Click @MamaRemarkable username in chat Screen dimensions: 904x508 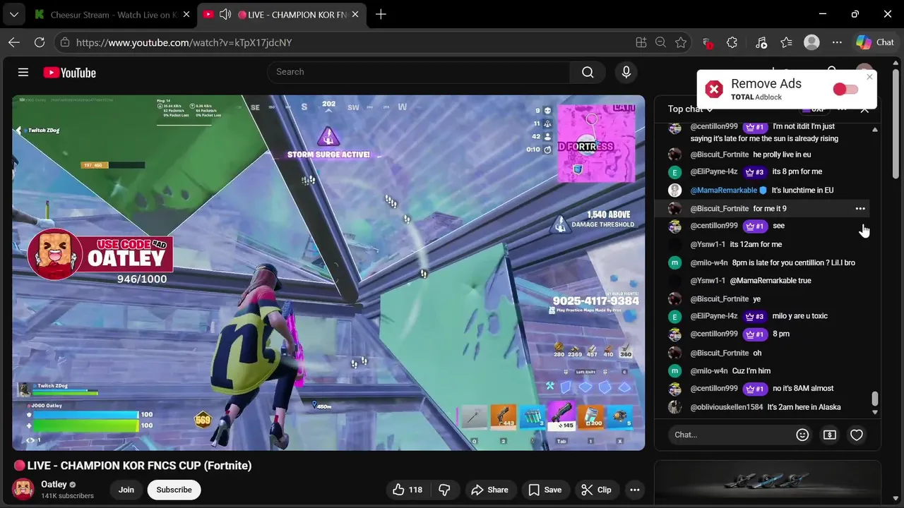(723, 190)
